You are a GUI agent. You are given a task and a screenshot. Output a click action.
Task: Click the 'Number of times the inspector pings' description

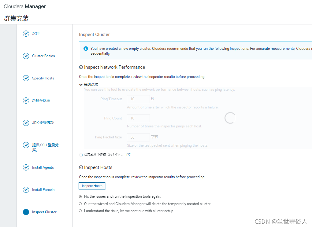165,126
